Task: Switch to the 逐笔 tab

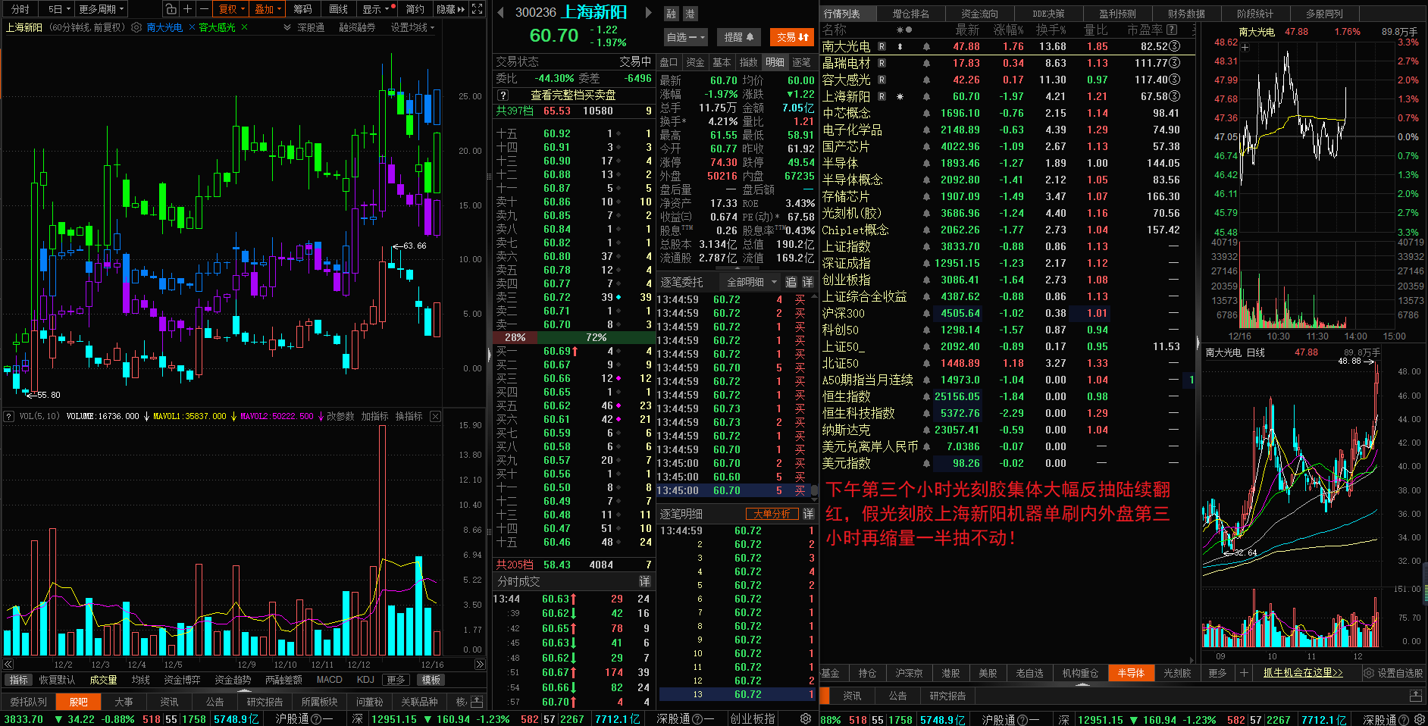Action: [801, 62]
